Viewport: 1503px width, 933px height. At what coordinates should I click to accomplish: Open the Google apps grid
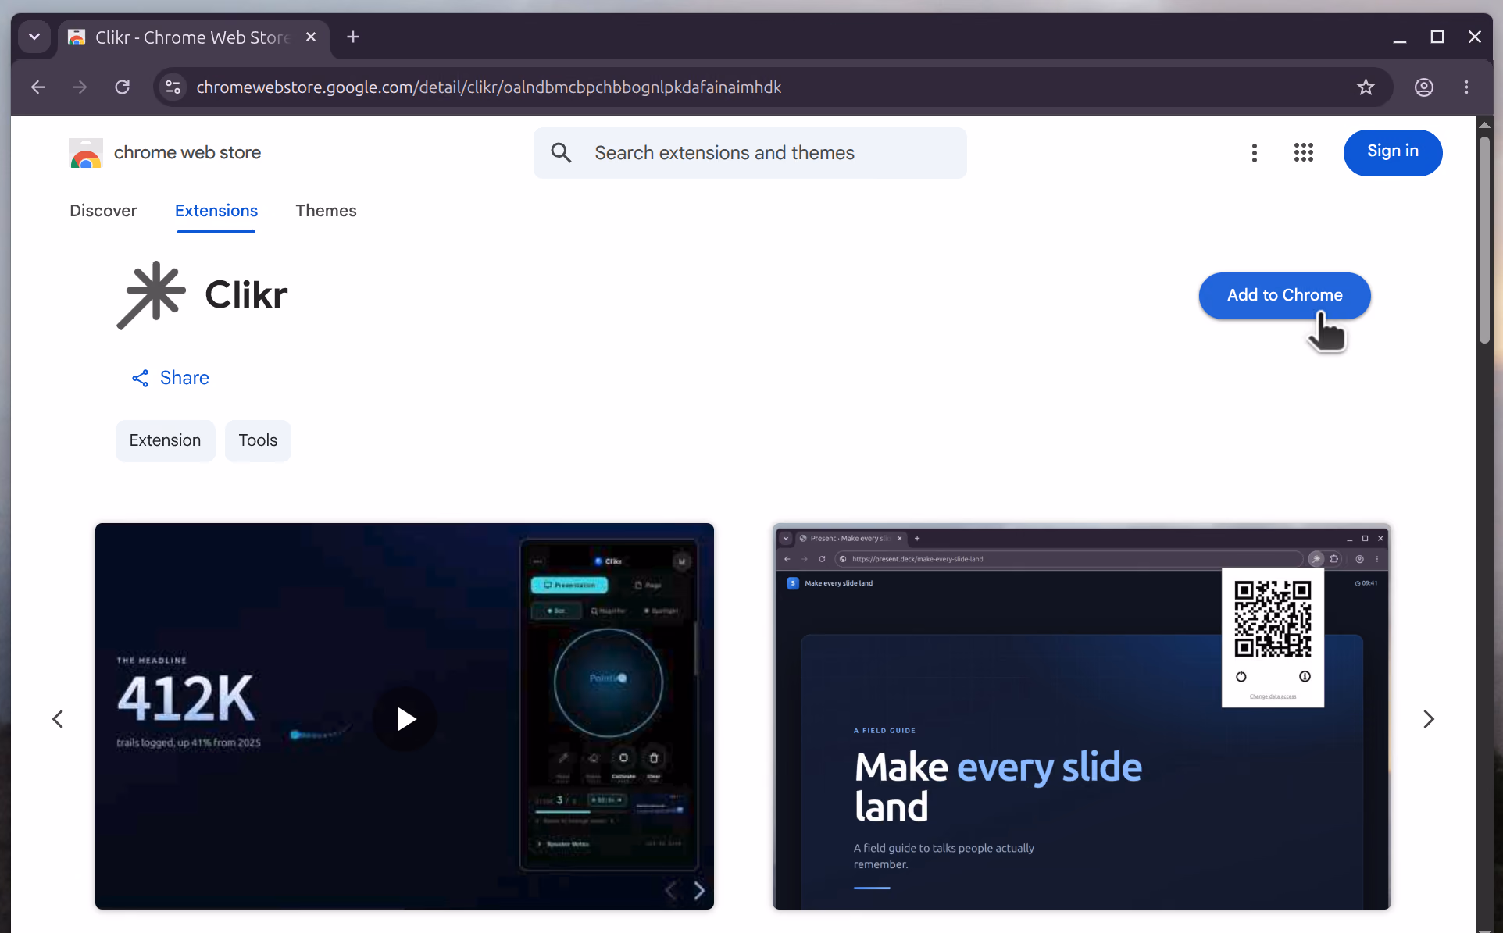coord(1303,153)
